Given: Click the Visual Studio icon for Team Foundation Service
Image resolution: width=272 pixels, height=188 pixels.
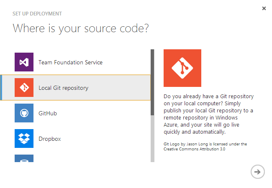Looking at the screenshot, I should (x=24, y=62).
